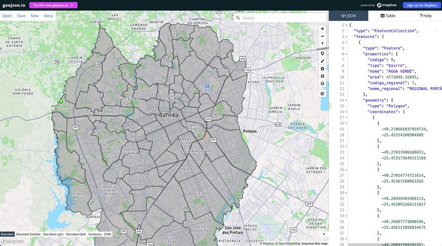Open the OpenStreetMap attribution link
Image resolution: width=442 pixels, height=246 pixels.
(288, 243)
